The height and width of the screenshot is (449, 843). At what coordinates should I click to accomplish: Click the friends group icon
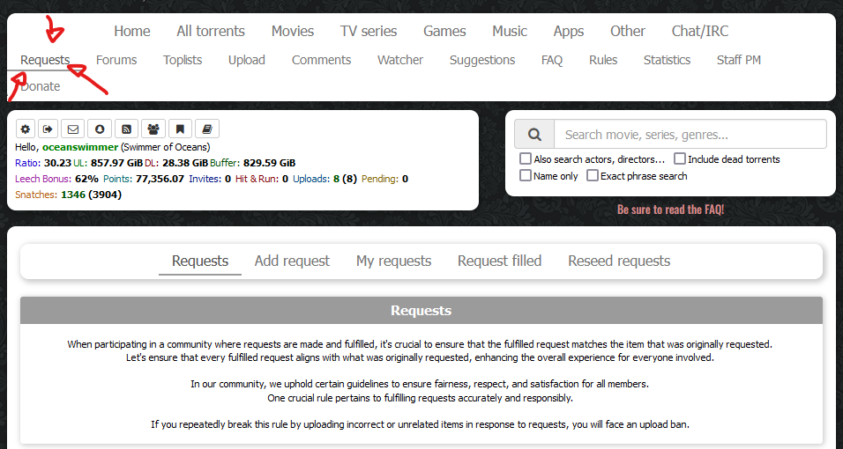pos(153,129)
